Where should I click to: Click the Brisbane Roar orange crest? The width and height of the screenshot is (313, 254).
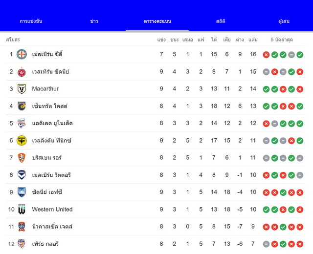click(x=22, y=158)
